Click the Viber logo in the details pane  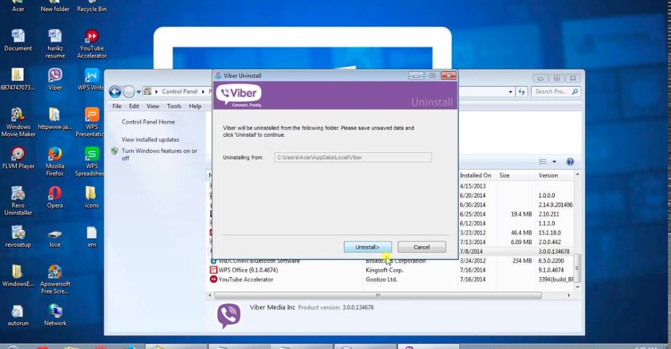point(229,315)
